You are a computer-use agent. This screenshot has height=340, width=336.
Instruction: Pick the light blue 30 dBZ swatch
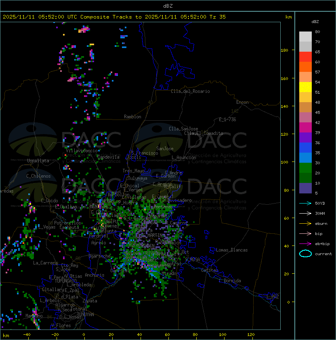pos(305,157)
